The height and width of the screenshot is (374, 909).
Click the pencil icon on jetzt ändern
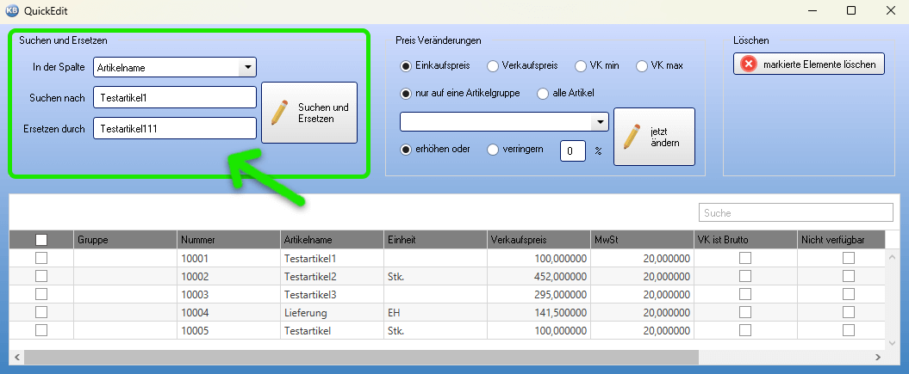(x=632, y=137)
